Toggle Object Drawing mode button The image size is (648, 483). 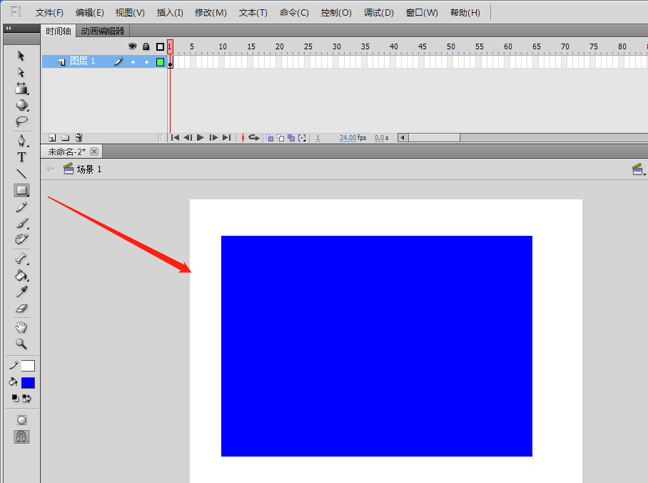(21, 420)
